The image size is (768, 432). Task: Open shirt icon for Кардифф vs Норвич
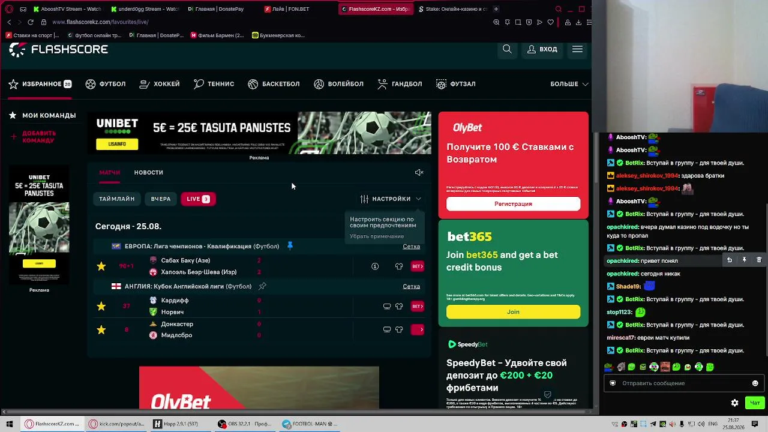(x=399, y=306)
